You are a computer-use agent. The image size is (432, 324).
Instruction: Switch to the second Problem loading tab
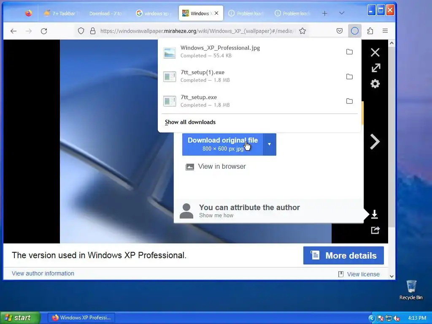click(293, 13)
